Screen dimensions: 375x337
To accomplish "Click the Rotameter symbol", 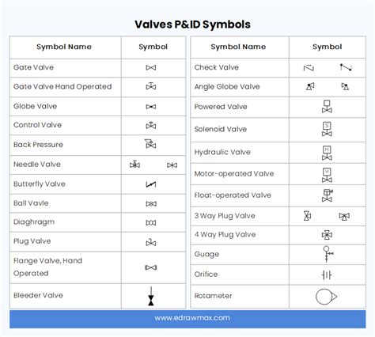I will (x=327, y=297).
